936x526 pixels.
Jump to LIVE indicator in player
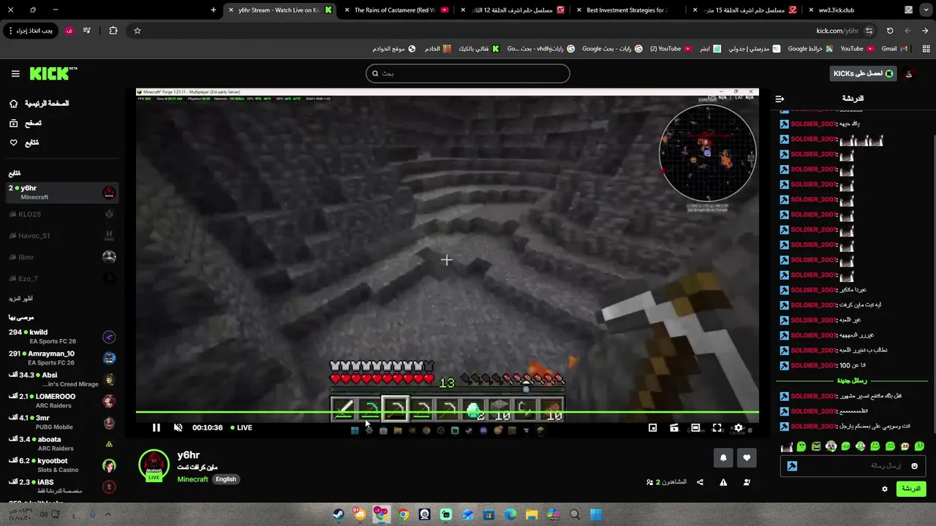241,427
